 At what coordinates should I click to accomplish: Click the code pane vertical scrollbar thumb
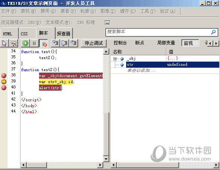(x=106, y=134)
